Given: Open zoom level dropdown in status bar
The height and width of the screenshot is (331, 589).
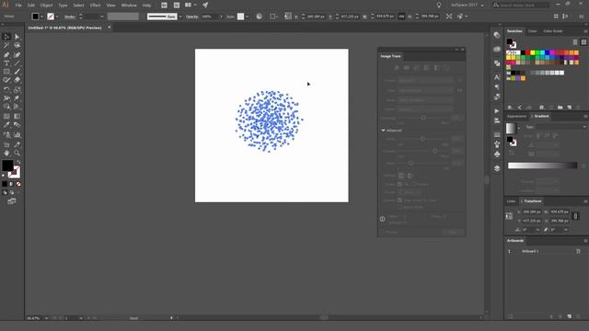Looking at the screenshot, I should (46, 318).
